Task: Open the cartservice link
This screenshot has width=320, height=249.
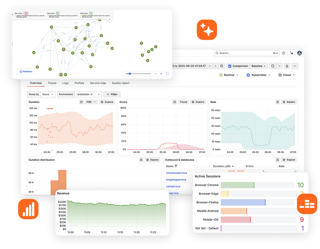Action: click(173, 186)
